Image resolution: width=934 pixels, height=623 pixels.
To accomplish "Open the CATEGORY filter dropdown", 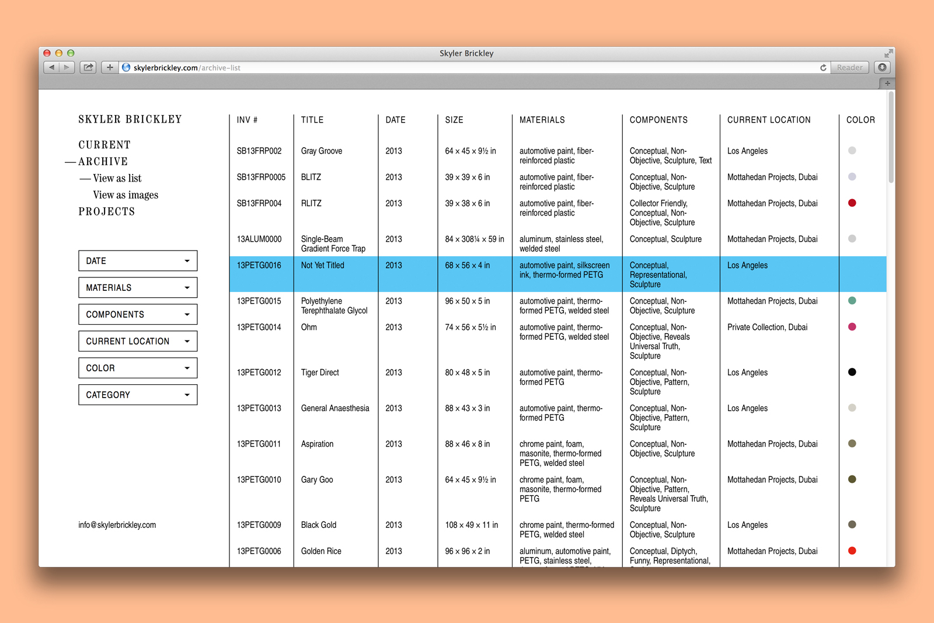I will pos(138,395).
